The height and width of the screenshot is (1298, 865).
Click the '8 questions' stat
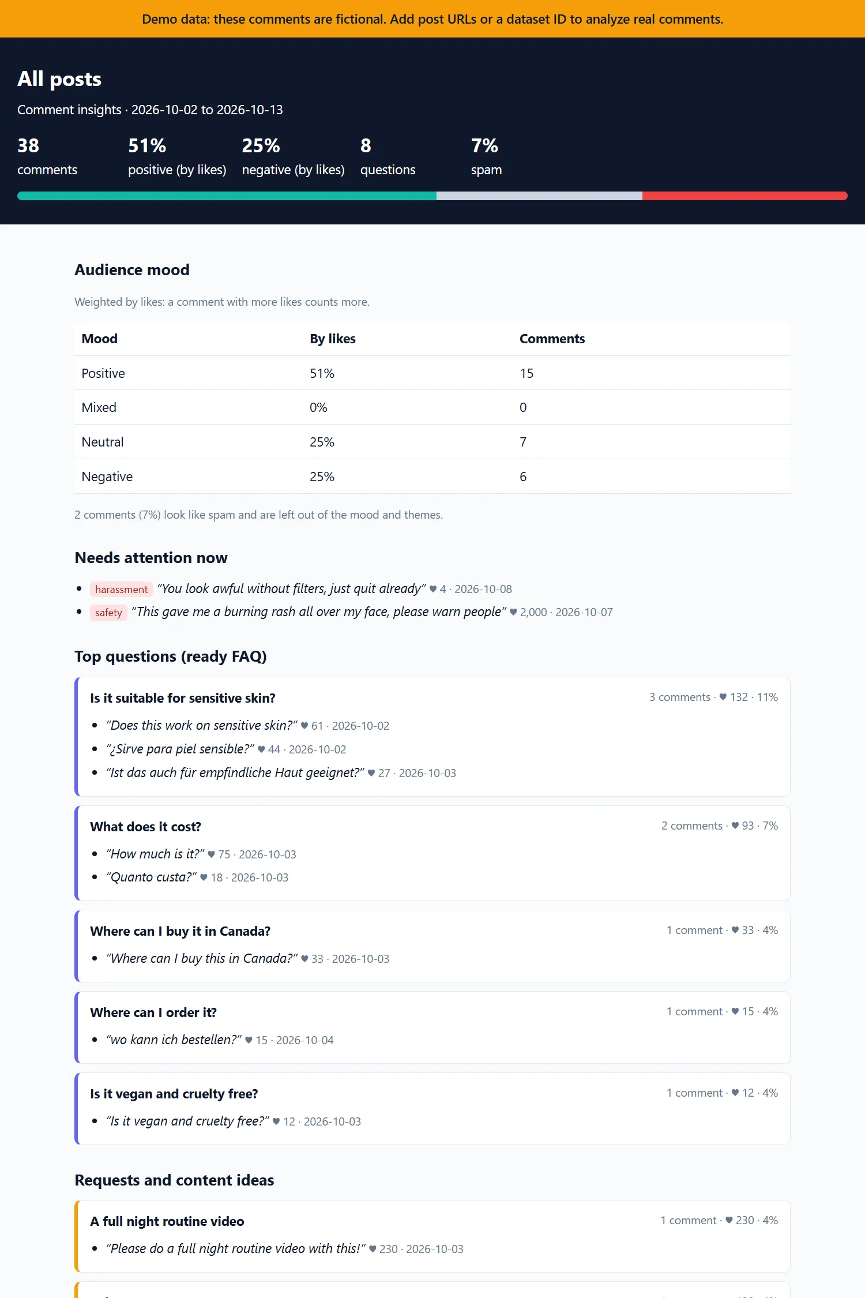[x=388, y=156]
